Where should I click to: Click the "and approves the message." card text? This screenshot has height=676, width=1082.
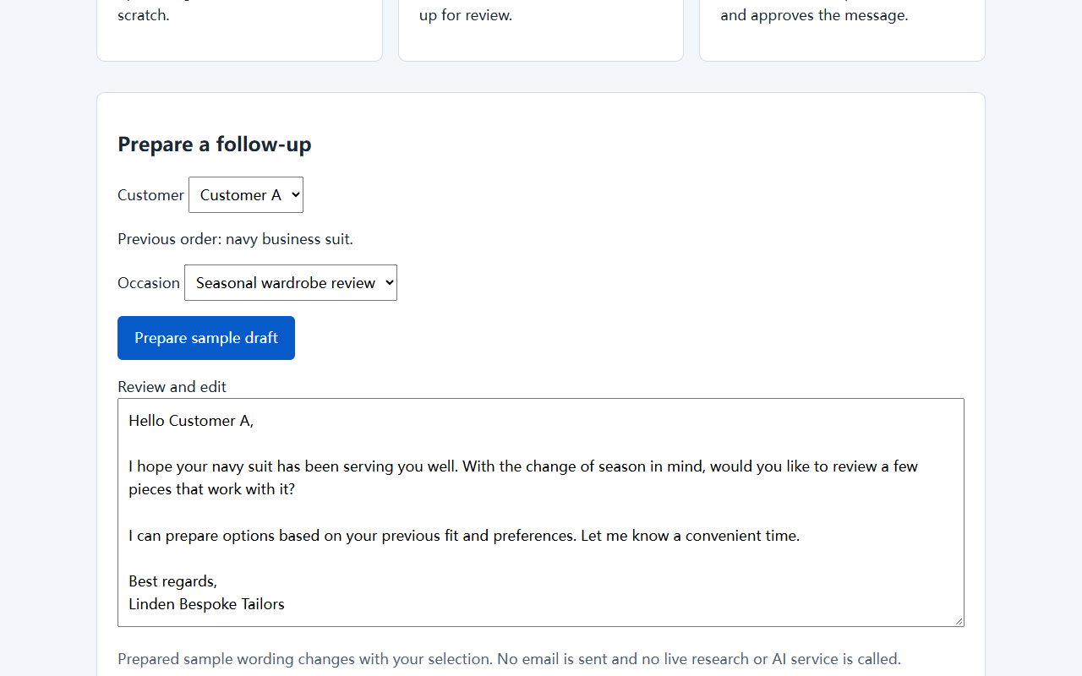(x=814, y=15)
